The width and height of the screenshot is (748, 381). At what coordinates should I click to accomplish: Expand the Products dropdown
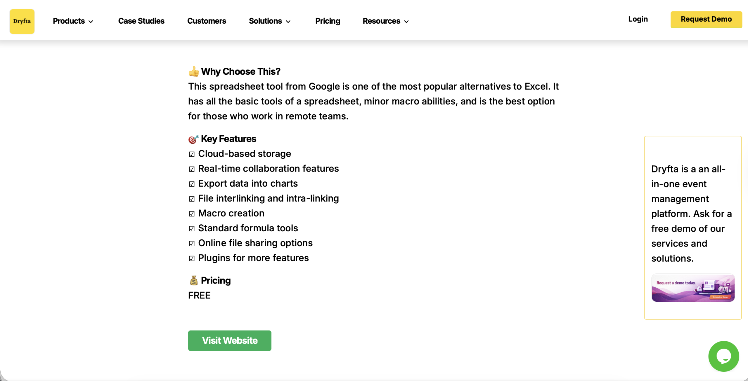[72, 21]
